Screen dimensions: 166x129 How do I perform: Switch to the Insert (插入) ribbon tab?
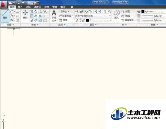[20, 7]
